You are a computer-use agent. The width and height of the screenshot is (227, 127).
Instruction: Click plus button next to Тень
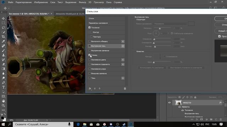(x=123, y=78)
